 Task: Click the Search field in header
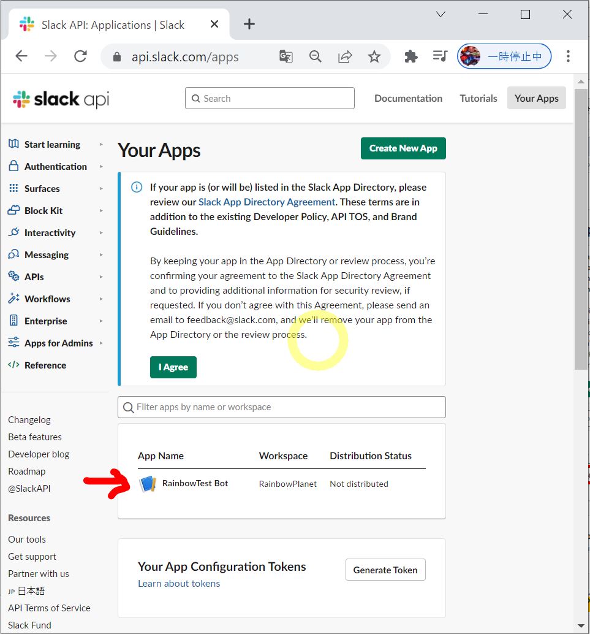coord(270,98)
